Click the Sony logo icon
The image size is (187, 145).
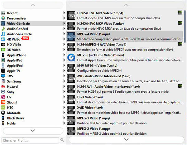coord(3,92)
